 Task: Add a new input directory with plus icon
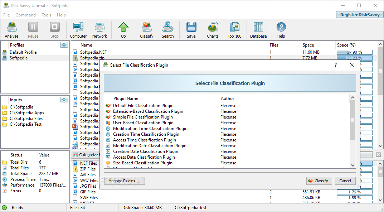pos(64,100)
